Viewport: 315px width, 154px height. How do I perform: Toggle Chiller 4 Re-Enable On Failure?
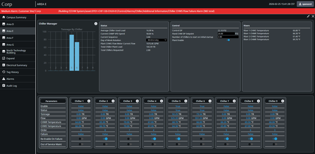[154, 139]
